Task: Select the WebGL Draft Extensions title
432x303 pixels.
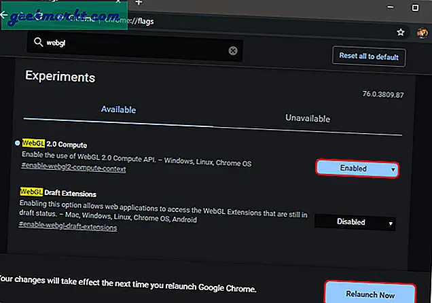Action: (x=58, y=192)
